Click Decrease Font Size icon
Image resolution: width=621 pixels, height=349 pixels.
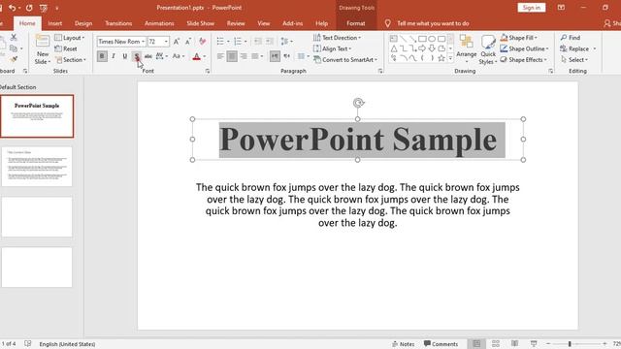[188, 42]
